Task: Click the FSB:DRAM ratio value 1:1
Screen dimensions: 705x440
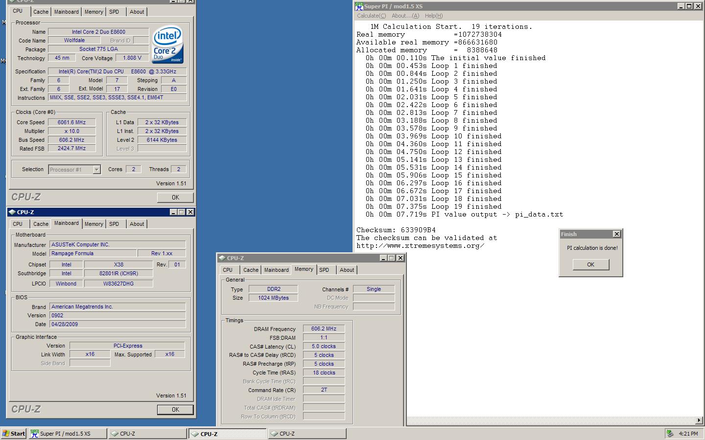Action: click(x=324, y=338)
